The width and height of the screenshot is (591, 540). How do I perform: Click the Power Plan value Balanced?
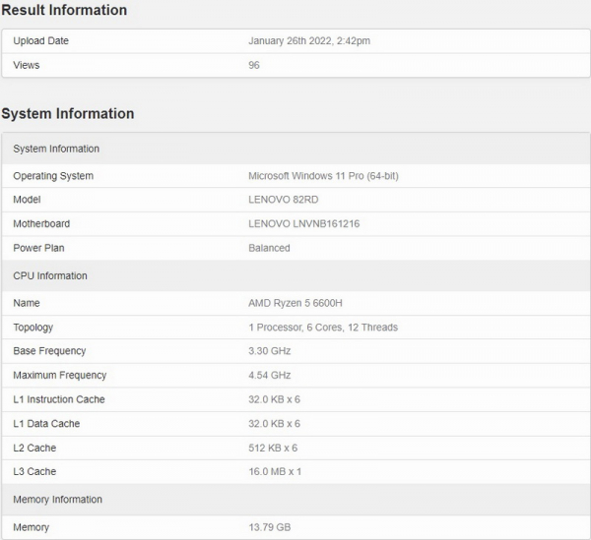pyautogui.click(x=269, y=248)
